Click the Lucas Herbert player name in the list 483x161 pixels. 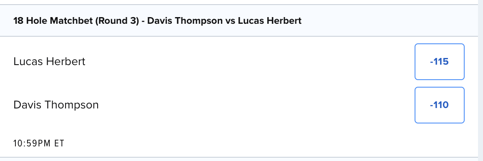point(49,62)
